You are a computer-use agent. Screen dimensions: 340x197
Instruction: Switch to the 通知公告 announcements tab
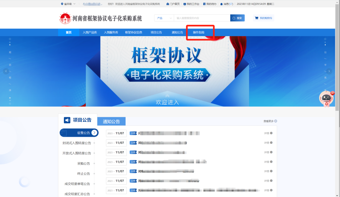pos(111,121)
